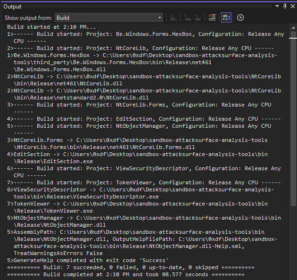Image resolution: width=297 pixels, height=280 pixels.
Task: Open the Window Position dropdown arrow
Action: [x=277, y=6]
